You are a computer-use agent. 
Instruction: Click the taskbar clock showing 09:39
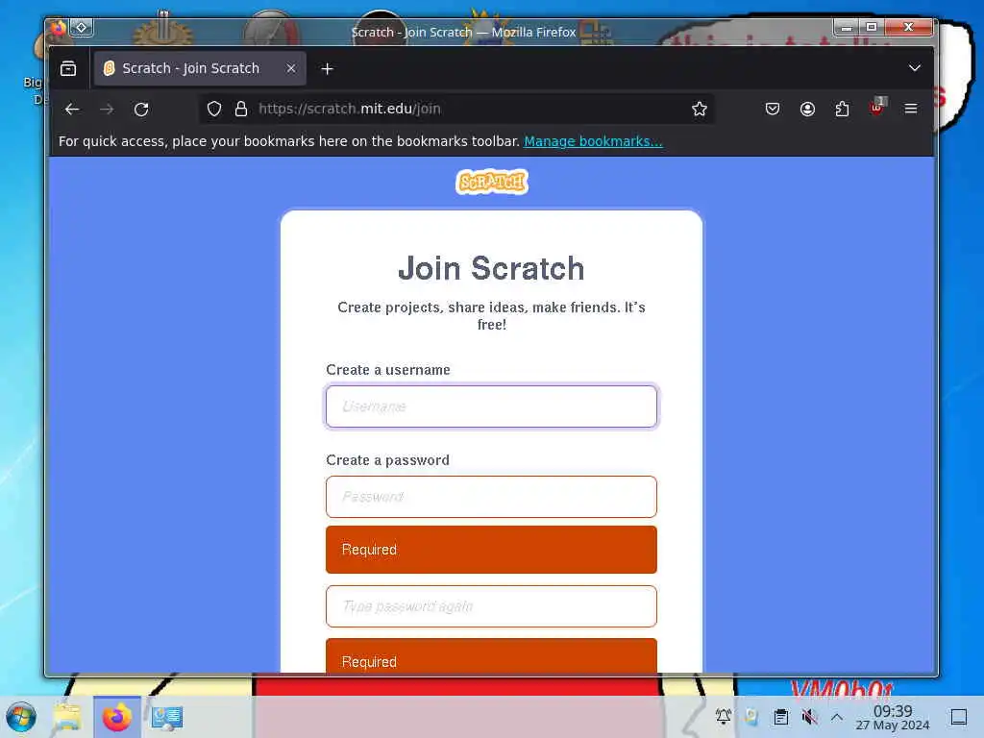pos(893,717)
